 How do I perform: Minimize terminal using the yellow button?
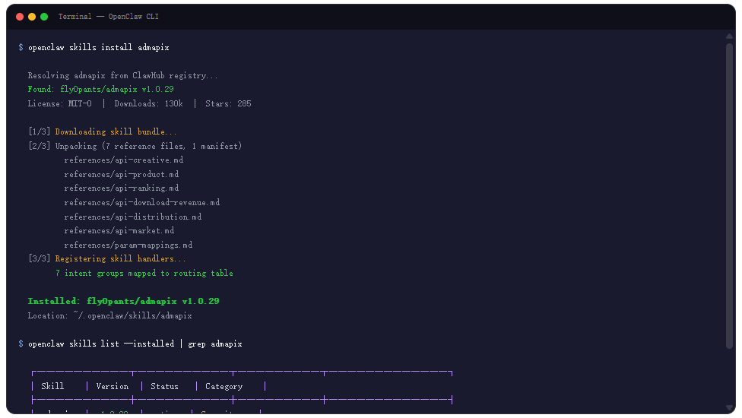[32, 17]
